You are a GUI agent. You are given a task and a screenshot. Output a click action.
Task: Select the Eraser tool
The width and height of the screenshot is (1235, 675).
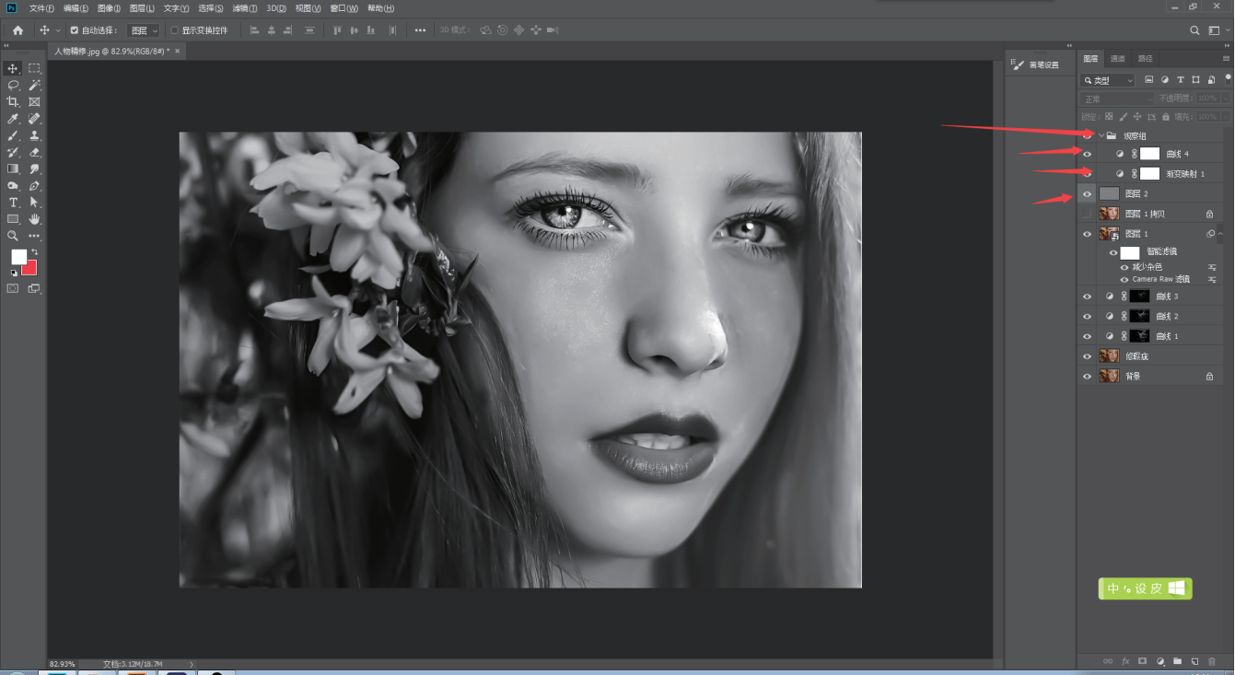tap(34, 152)
